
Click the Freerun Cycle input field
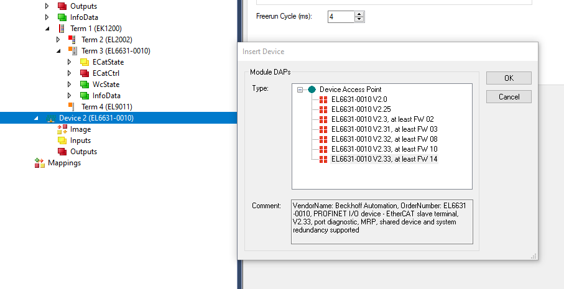click(340, 17)
